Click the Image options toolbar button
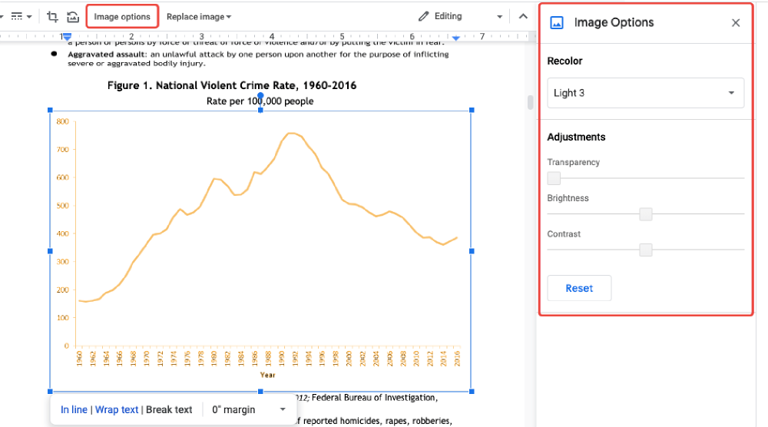 (x=122, y=17)
